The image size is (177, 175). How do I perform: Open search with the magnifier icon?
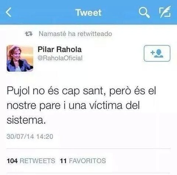(x=144, y=13)
